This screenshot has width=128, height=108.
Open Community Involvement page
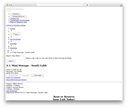pos(20,20)
